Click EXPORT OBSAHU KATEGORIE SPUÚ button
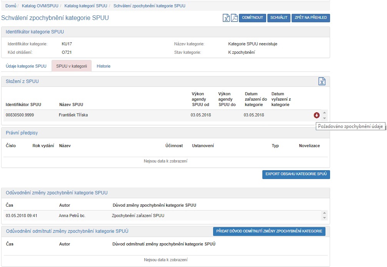 tap(296, 174)
